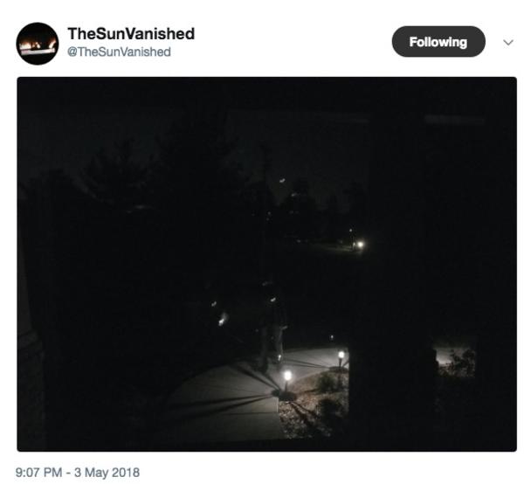Click the flame picture inside the avatar

38,46
